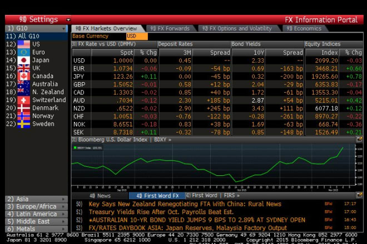
Task: Click the Sweden flag icon
Action: (x=24, y=124)
